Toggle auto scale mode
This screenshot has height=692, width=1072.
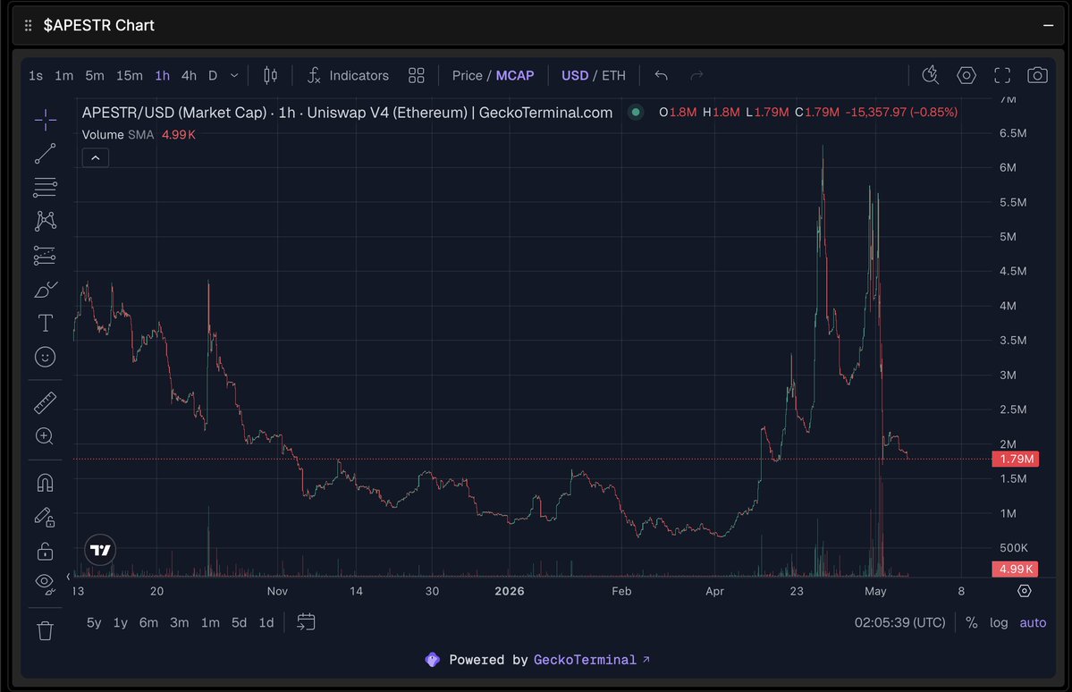tap(1033, 622)
